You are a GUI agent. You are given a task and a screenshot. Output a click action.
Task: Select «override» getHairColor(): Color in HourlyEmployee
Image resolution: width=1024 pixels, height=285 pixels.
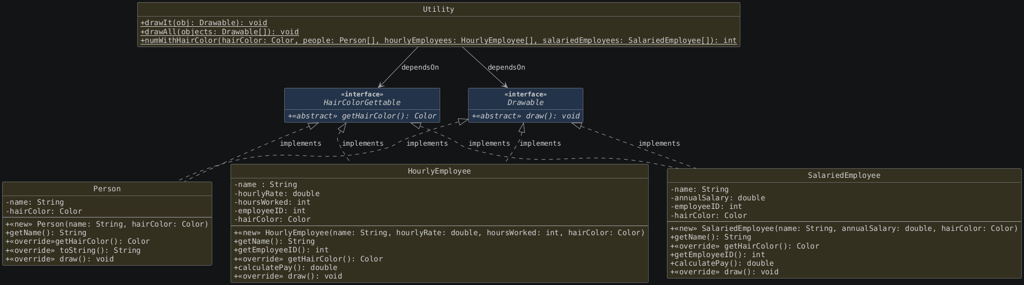308,259
